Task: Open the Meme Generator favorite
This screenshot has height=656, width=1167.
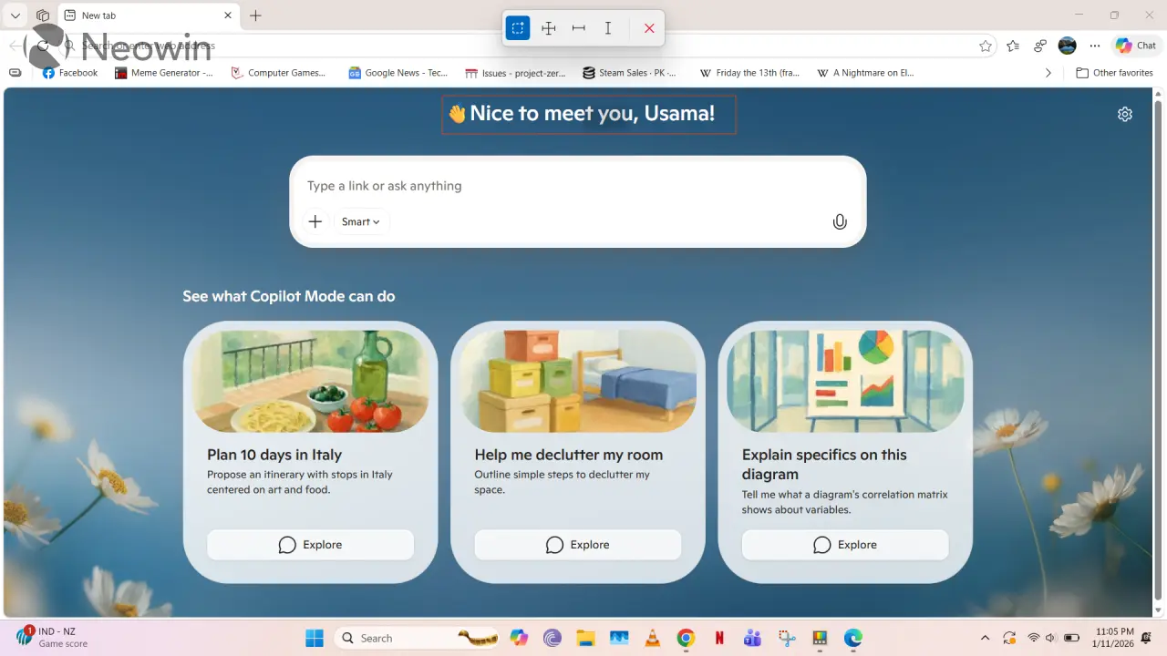Action: click(164, 73)
